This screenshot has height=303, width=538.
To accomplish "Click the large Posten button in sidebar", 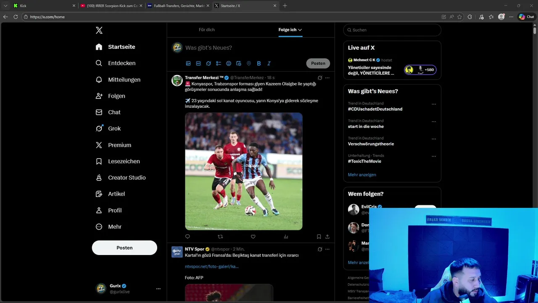I will 124,248.
